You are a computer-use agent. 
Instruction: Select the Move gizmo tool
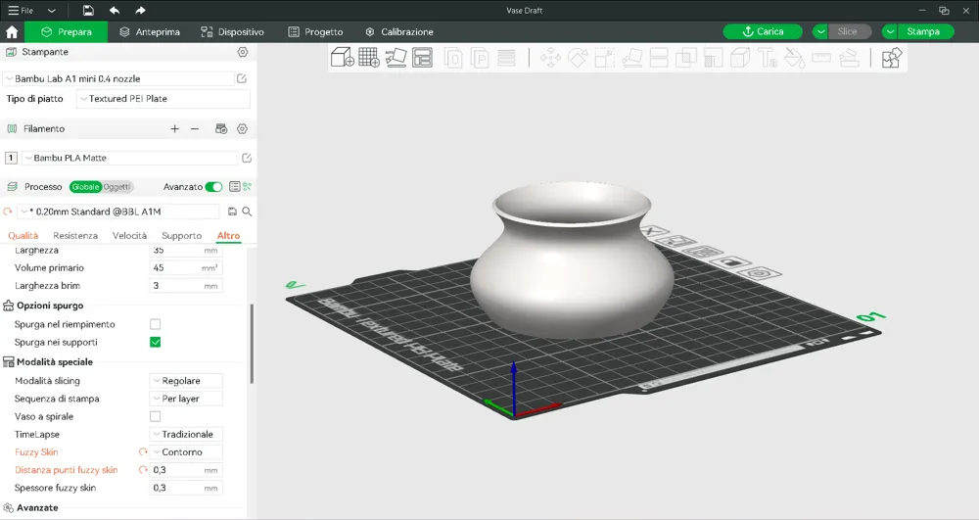550,58
